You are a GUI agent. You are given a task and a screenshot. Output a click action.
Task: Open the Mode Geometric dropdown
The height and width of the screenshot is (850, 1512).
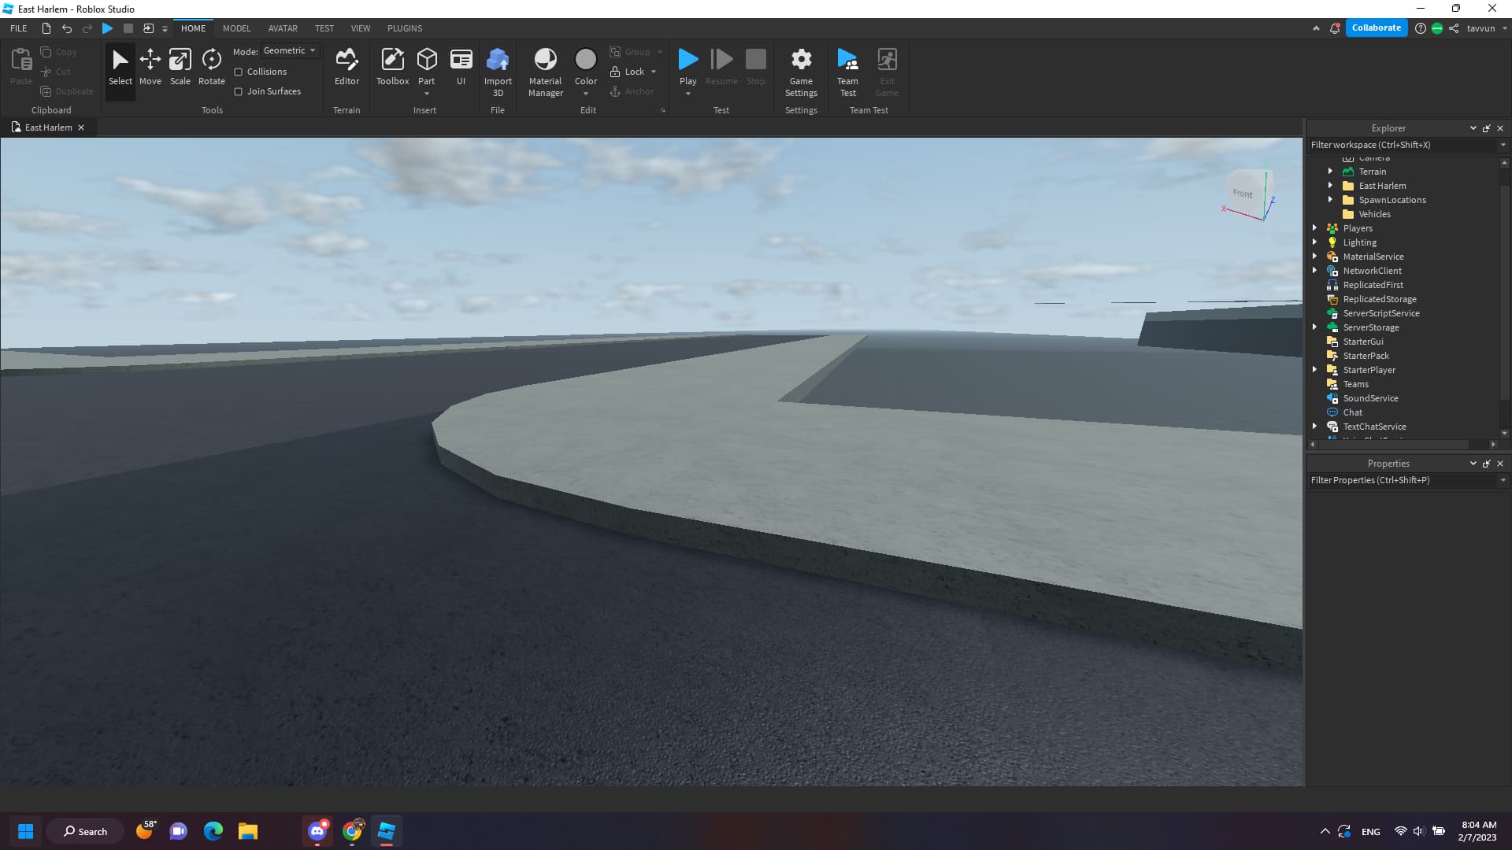tap(290, 50)
